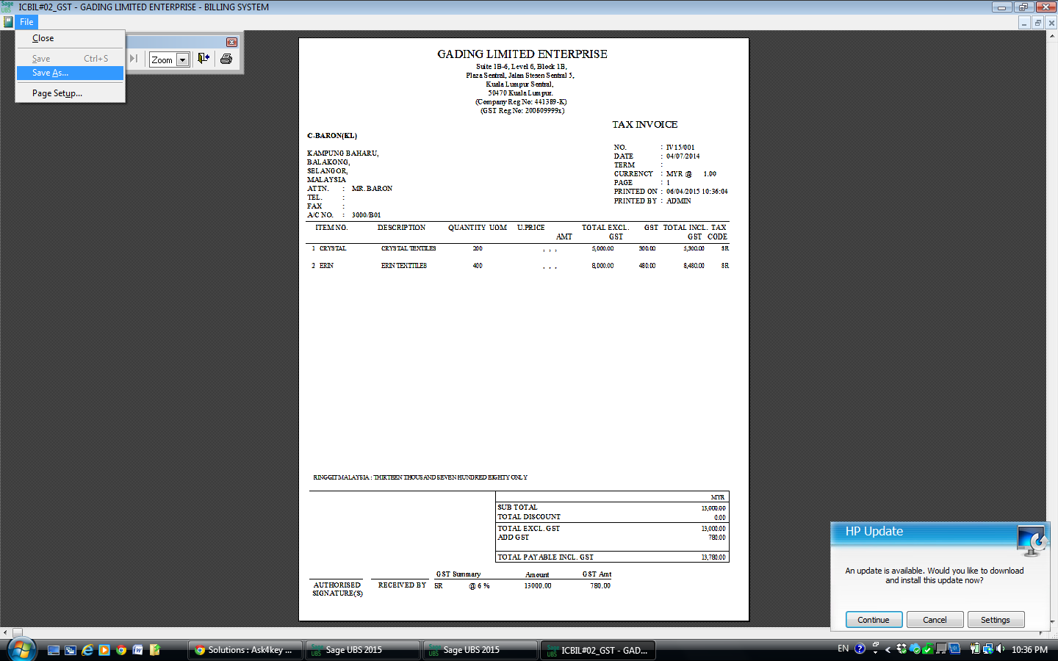Click the SUB TOTAL label

(x=517, y=508)
